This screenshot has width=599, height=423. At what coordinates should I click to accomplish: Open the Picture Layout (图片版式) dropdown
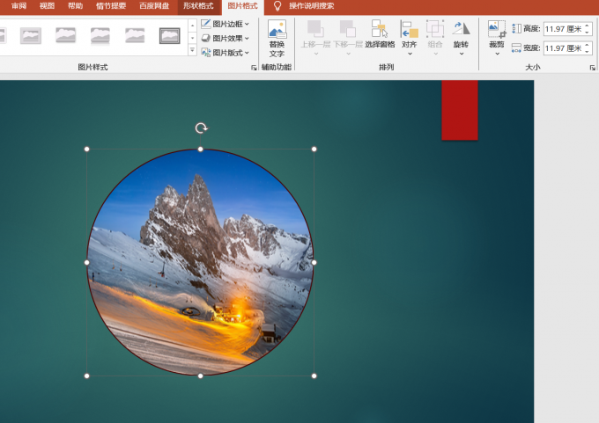point(226,53)
